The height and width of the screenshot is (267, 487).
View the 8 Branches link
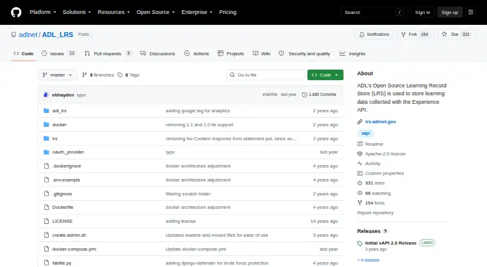pos(98,75)
